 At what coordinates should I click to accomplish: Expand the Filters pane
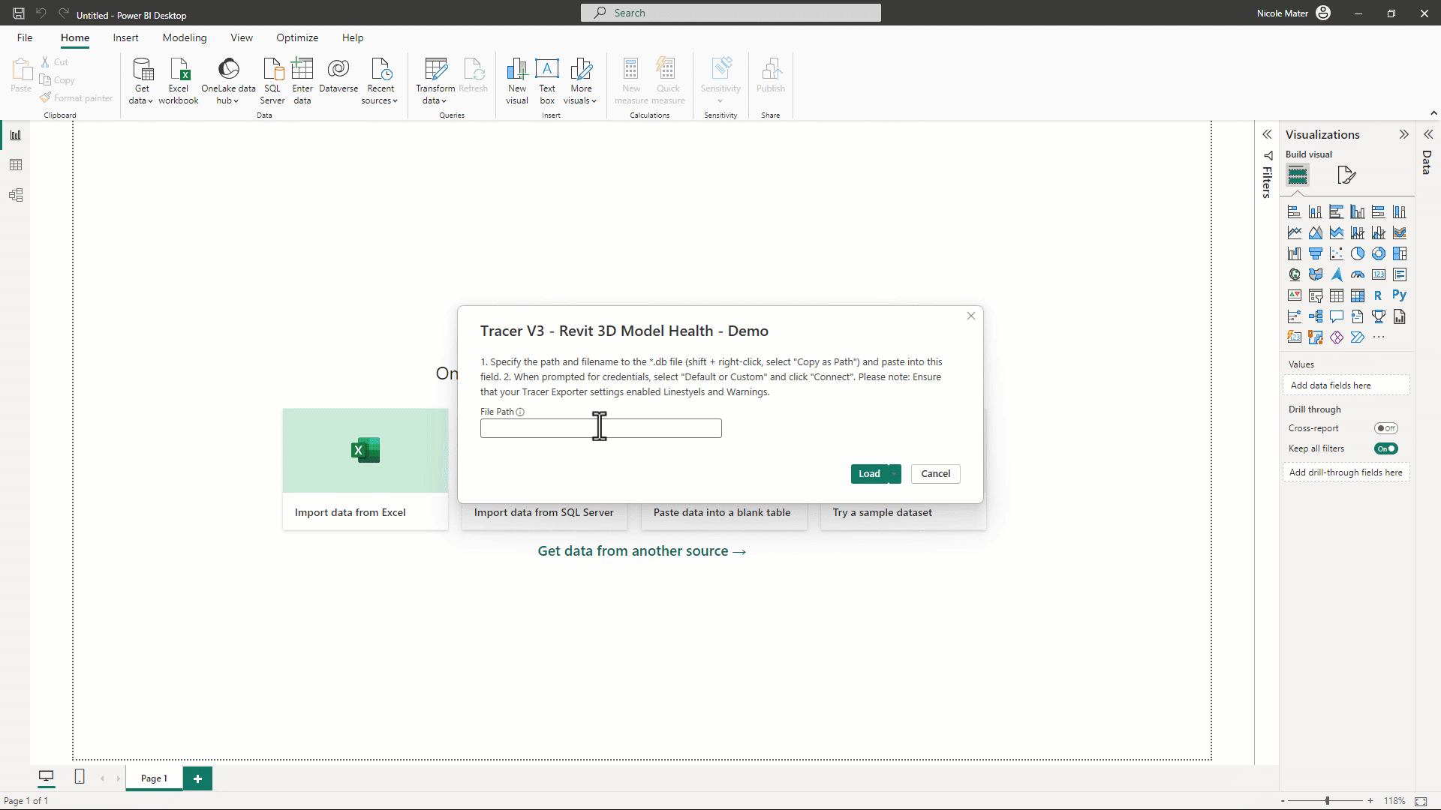pyautogui.click(x=1267, y=135)
